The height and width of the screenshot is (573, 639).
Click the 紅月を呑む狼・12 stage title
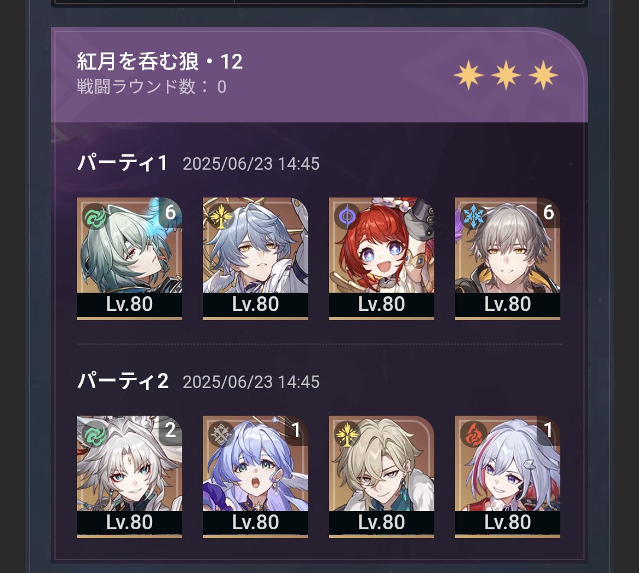point(160,61)
